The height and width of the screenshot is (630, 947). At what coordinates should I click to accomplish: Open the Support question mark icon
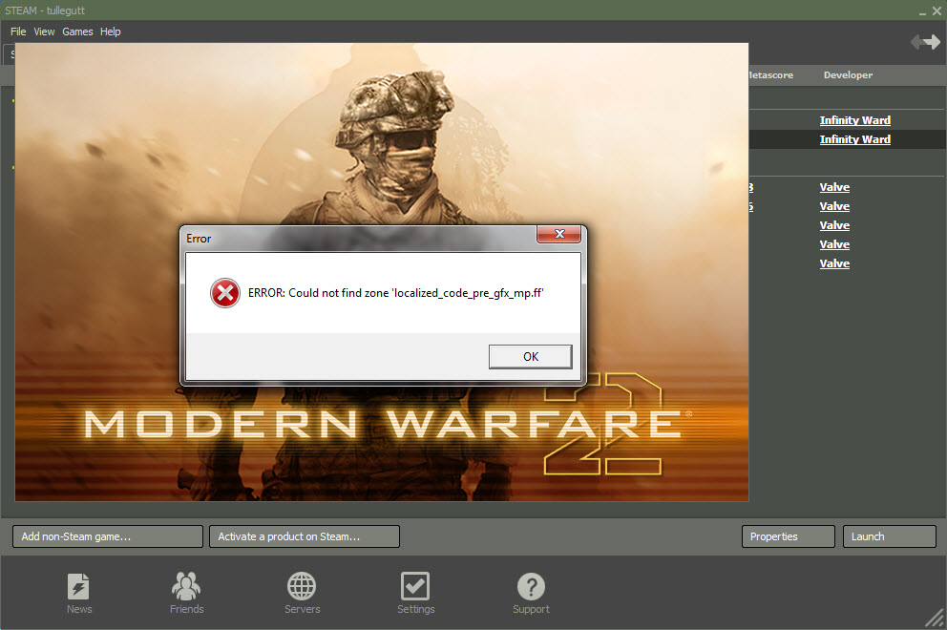coord(531,586)
